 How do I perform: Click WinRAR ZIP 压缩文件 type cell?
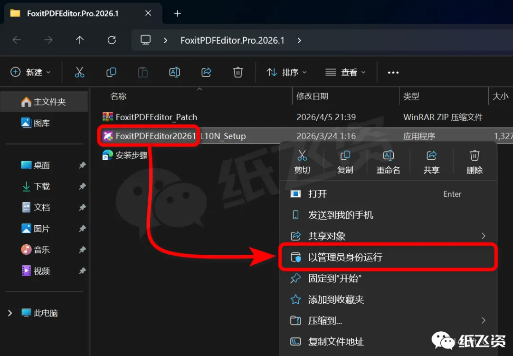(443, 117)
